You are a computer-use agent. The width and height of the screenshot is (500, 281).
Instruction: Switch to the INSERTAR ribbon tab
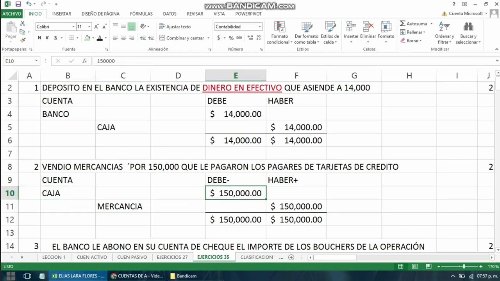(x=62, y=14)
